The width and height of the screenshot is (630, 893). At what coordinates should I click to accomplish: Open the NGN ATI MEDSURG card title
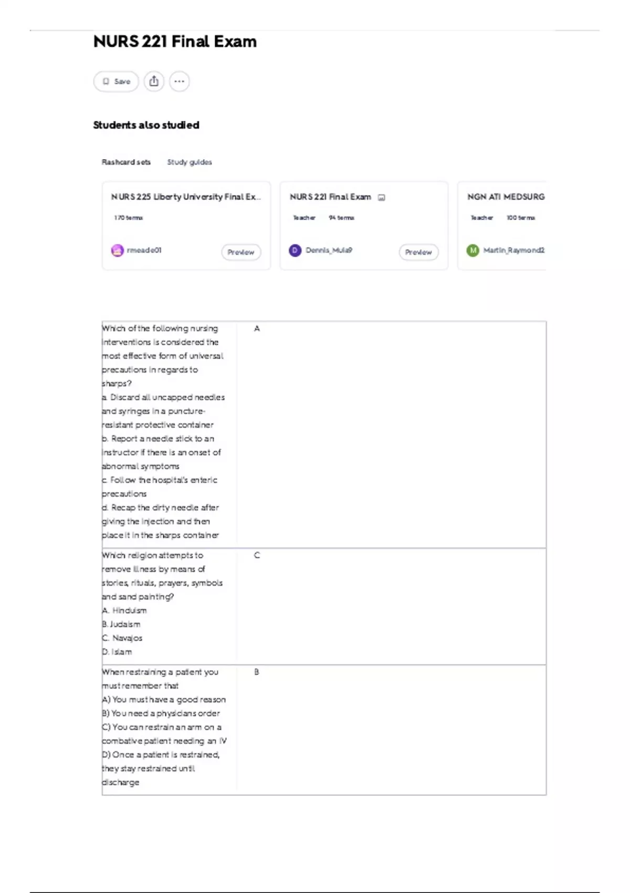pos(506,197)
